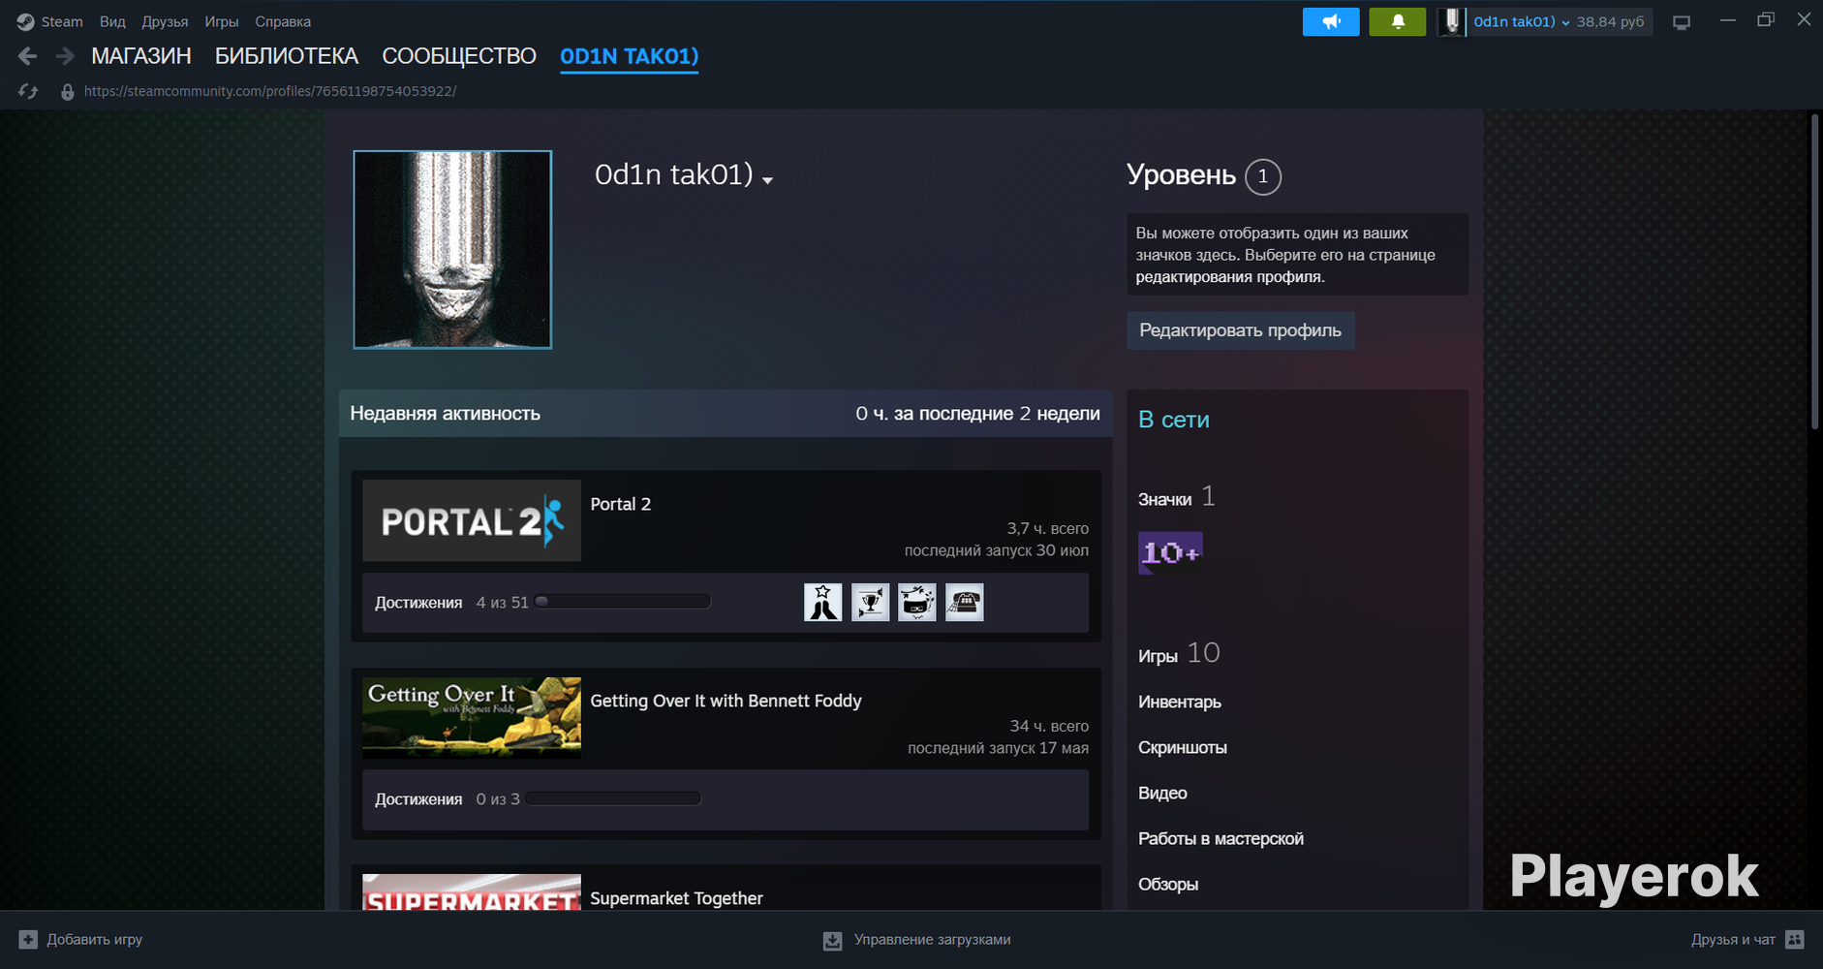Go forward with the right arrow icon

pos(65,56)
